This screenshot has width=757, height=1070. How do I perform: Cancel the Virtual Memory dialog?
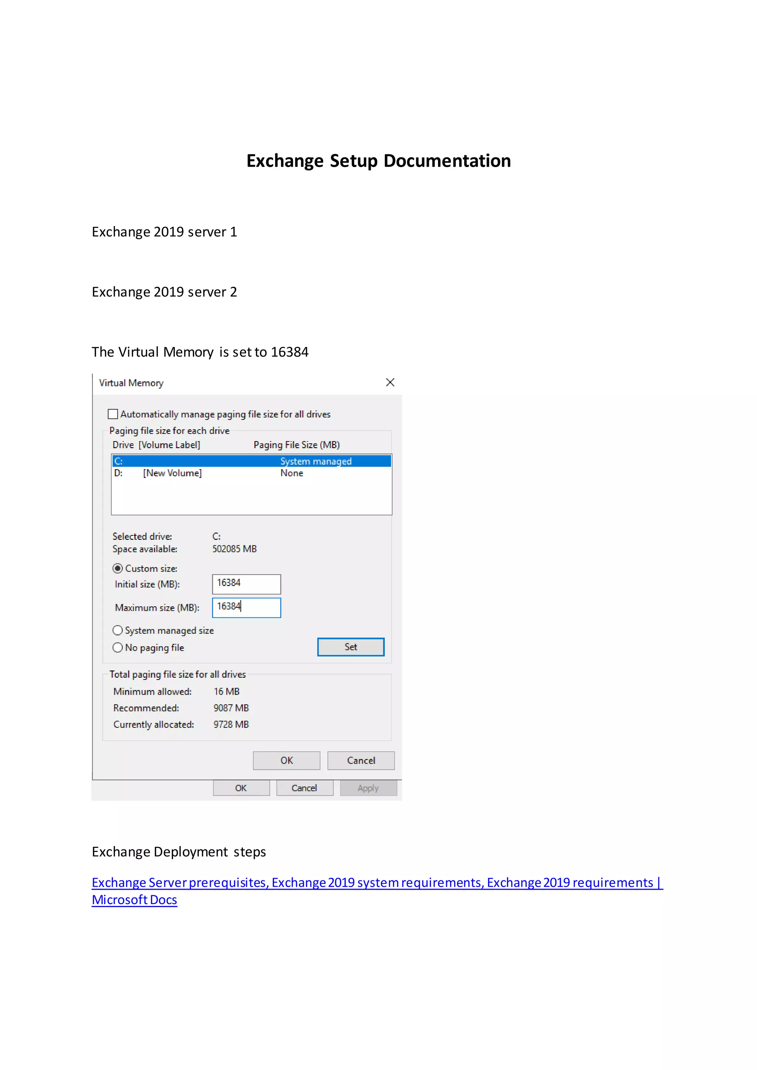click(361, 760)
